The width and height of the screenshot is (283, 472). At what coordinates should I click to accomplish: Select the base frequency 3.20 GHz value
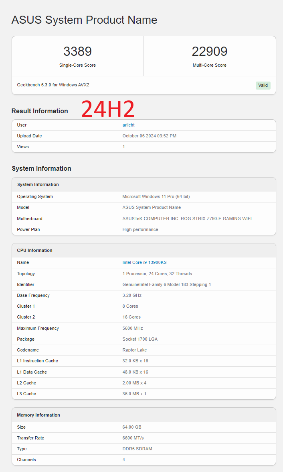pyautogui.click(x=132, y=295)
